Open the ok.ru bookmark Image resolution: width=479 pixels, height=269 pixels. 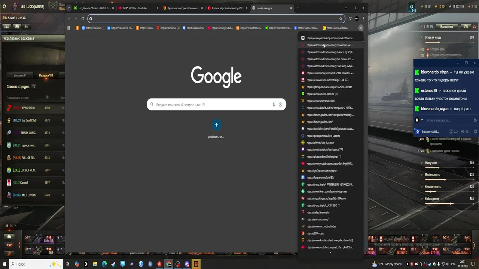(145, 28)
